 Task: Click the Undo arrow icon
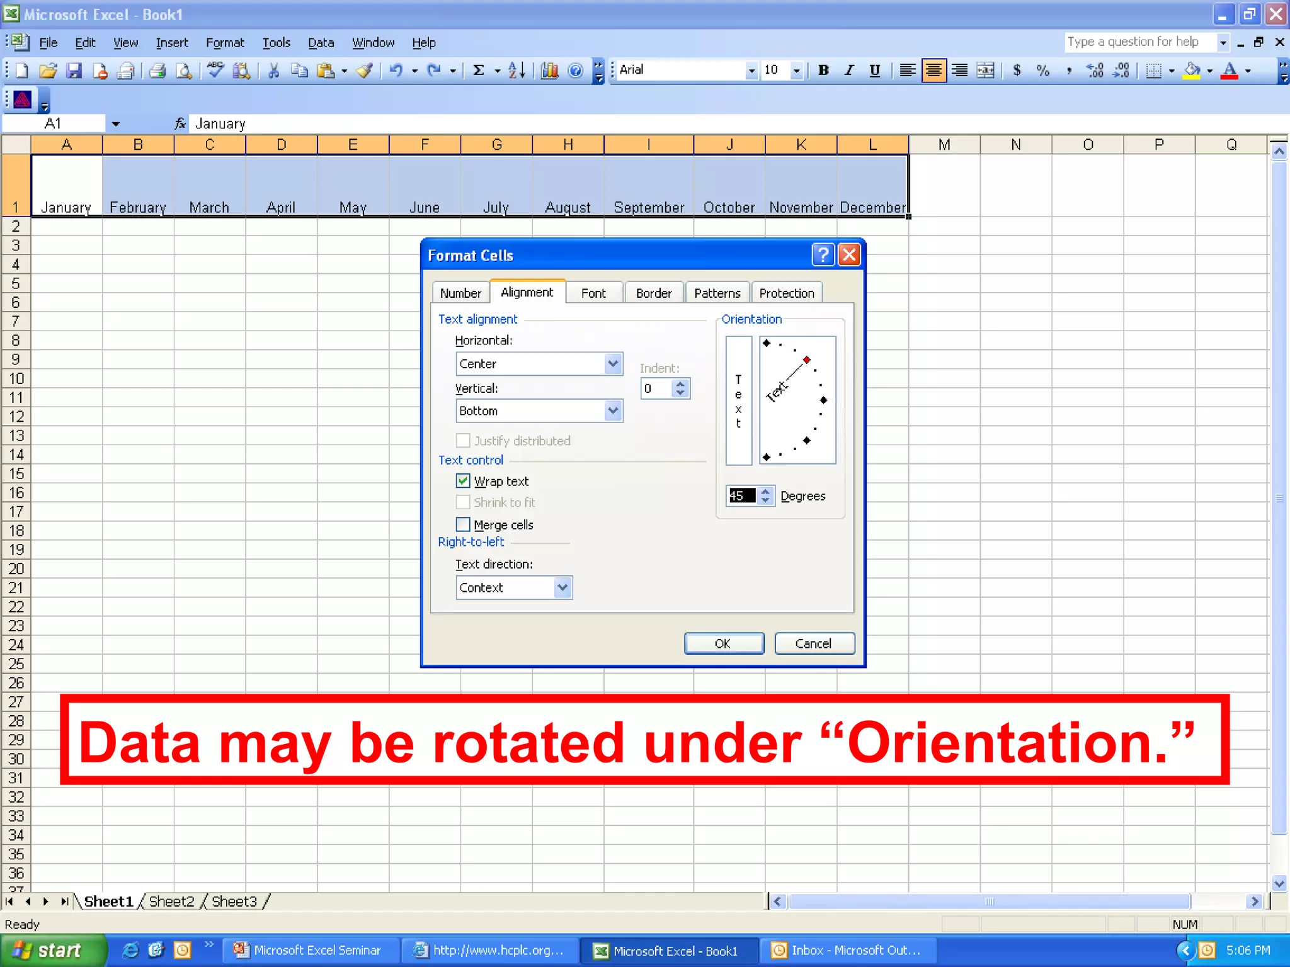[396, 71]
